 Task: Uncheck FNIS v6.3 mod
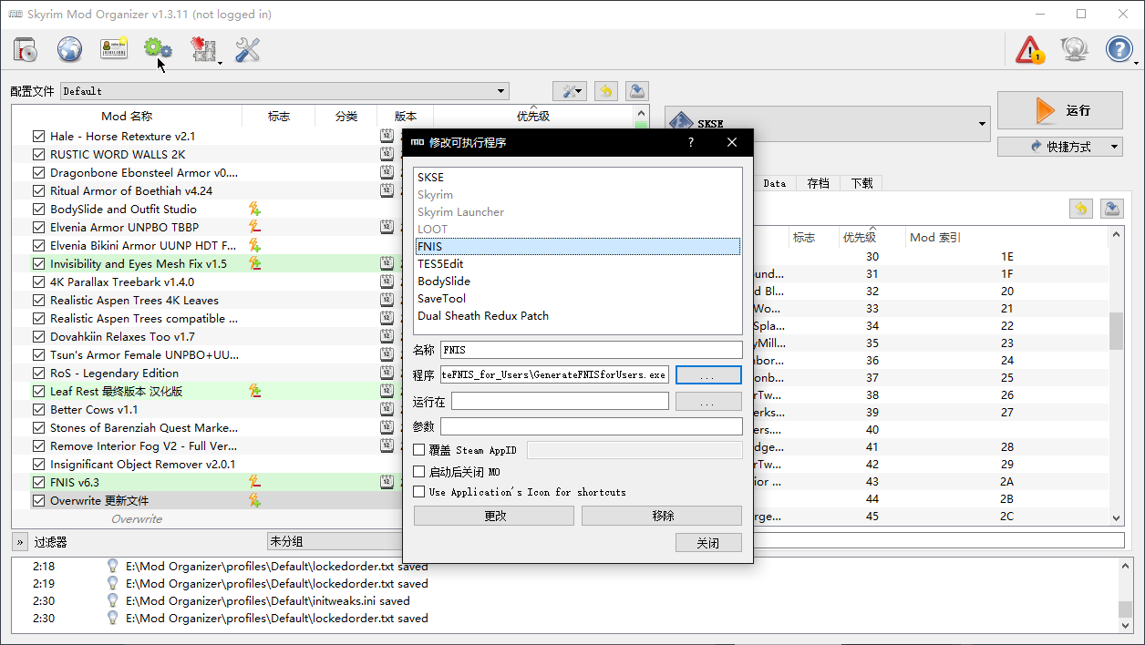pos(38,482)
